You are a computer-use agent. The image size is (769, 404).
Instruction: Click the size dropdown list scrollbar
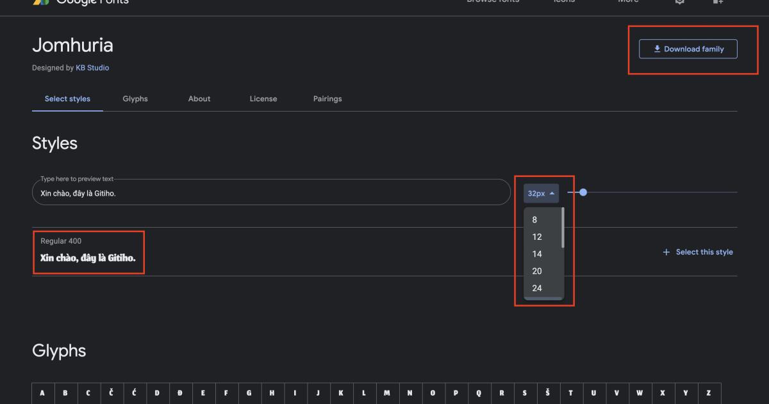click(563, 228)
